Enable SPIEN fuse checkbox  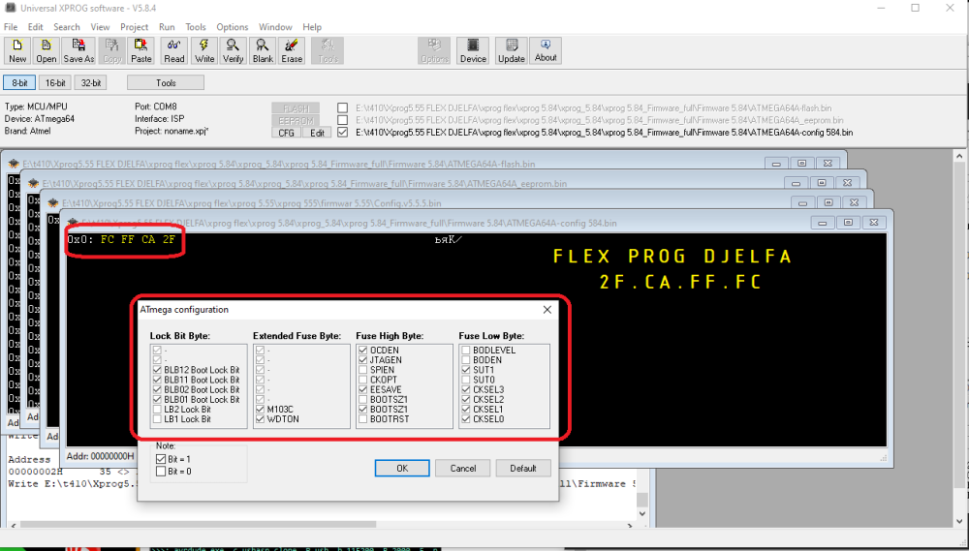coord(362,370)
